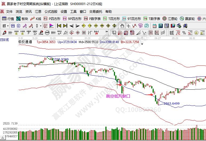
Task: Expand the period dropdown labeled 日
Action: coord(5,26)
